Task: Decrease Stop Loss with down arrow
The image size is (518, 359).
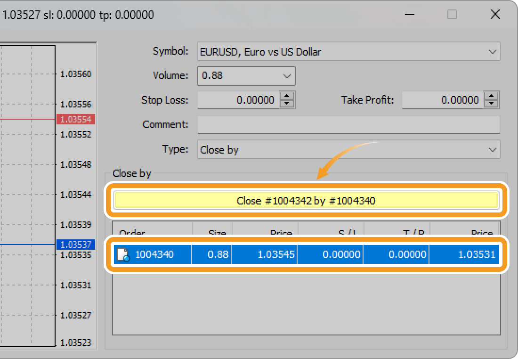Action: [287, 104]
